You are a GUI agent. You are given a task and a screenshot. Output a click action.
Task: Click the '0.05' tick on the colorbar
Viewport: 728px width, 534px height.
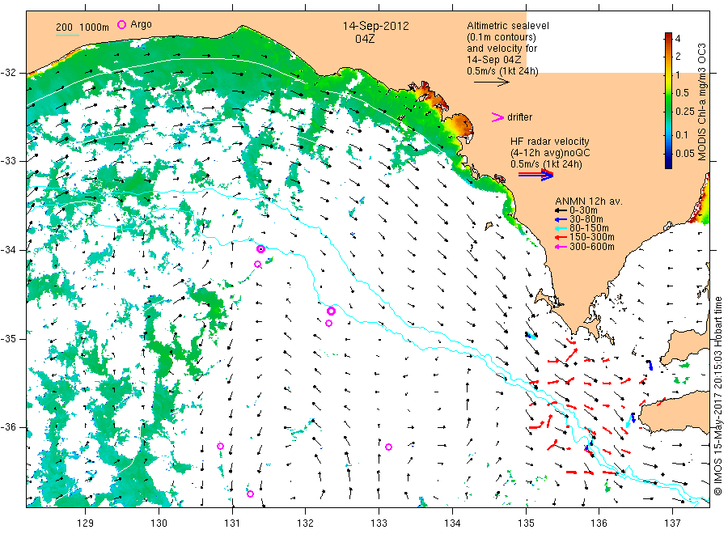pos(685,153)
